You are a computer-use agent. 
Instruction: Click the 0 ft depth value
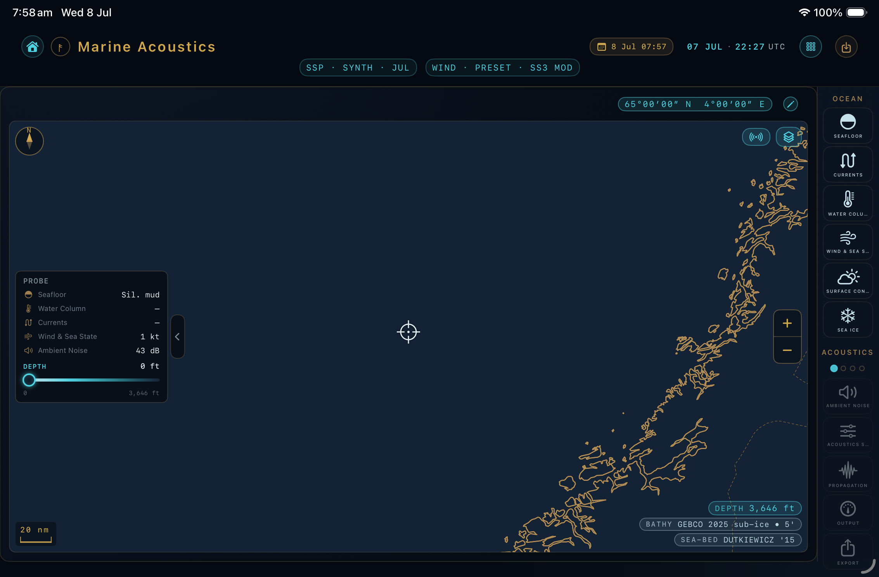pyautogui.click(x=150, y=366)
